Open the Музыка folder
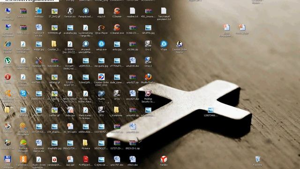 click(x=85, y=143)
